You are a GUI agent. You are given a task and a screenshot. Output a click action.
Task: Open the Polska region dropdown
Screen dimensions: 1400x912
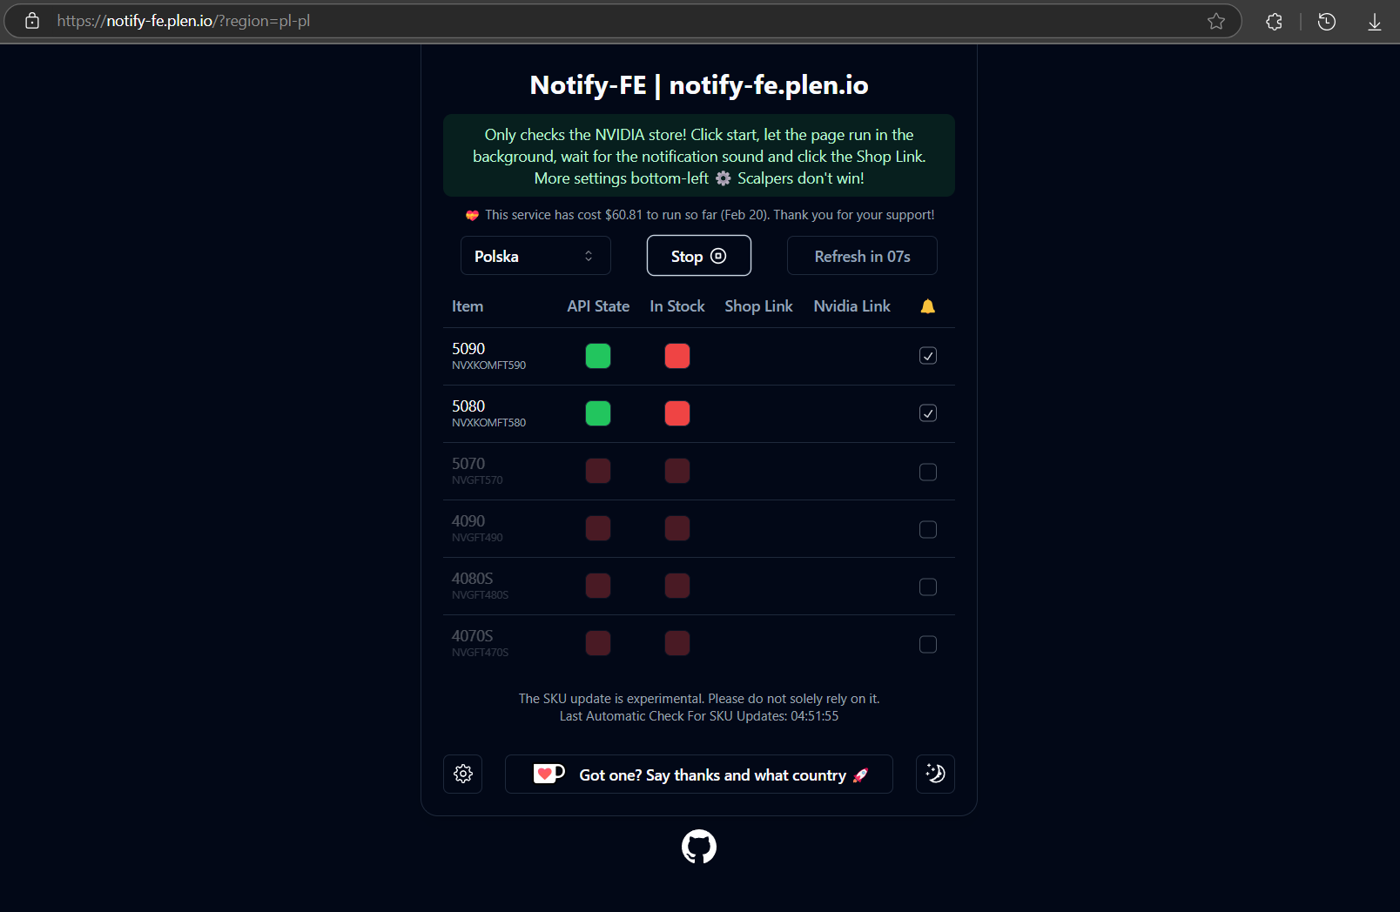point(535,256)
